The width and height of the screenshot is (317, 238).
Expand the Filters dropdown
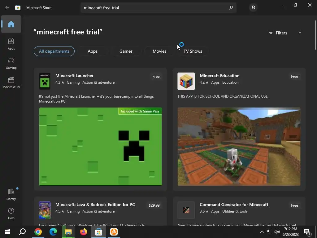tap(285, 33)
